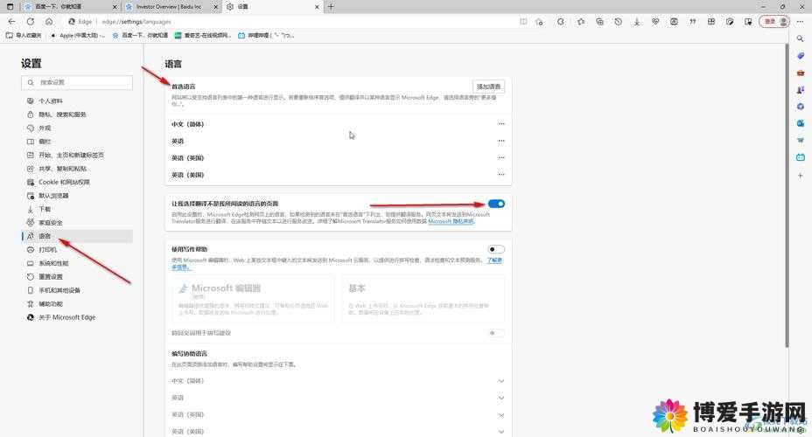Open the blue tag shopping icon in sidebar

pyautogui.click(x=800, y=56)
